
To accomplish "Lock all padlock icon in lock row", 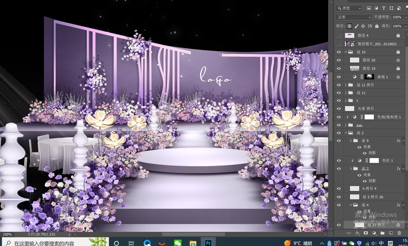I will click(x=377, y=26).
